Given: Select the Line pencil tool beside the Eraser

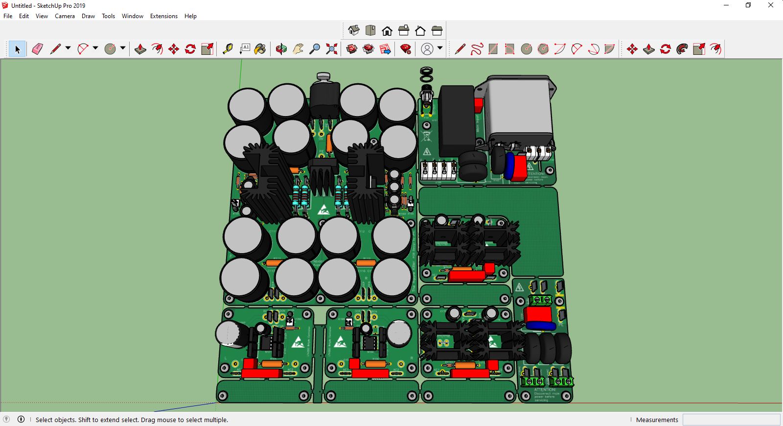Looking at the screenshot, I should pyautogui.click(x=55, y=49).
